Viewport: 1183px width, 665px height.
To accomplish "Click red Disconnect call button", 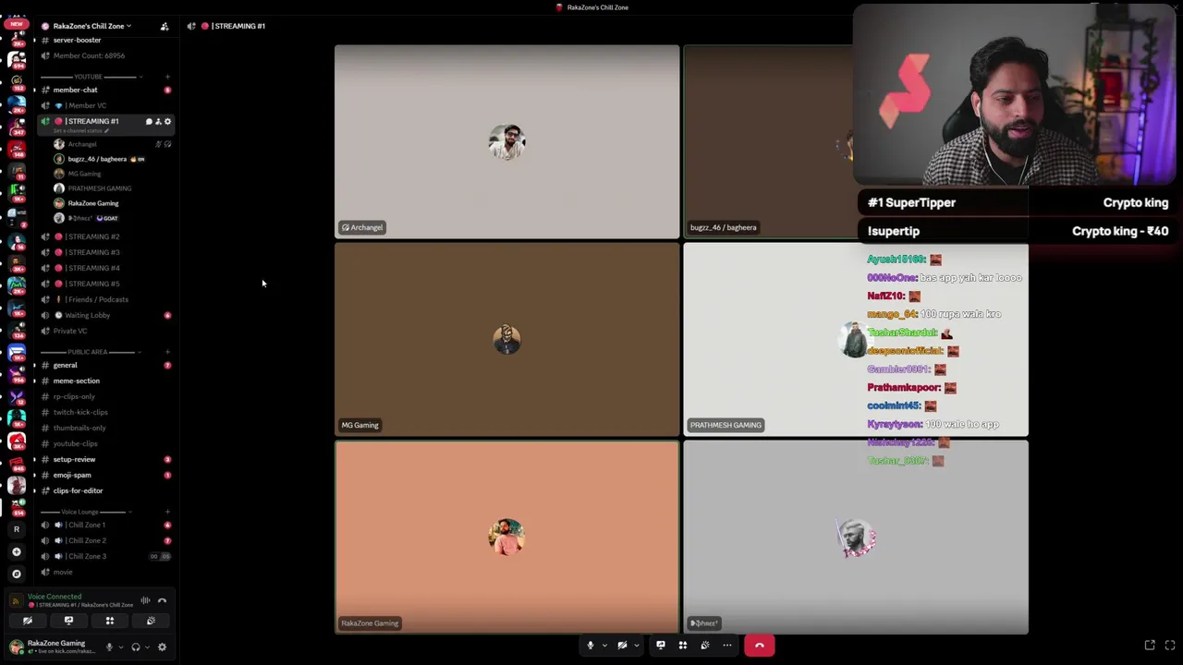I will pyautogui.click(x=760, y=646).
